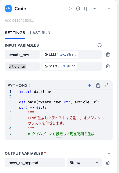Delete the tweets_raw input variable
Viewport: 119px width, 173px height.
[108, 55]
